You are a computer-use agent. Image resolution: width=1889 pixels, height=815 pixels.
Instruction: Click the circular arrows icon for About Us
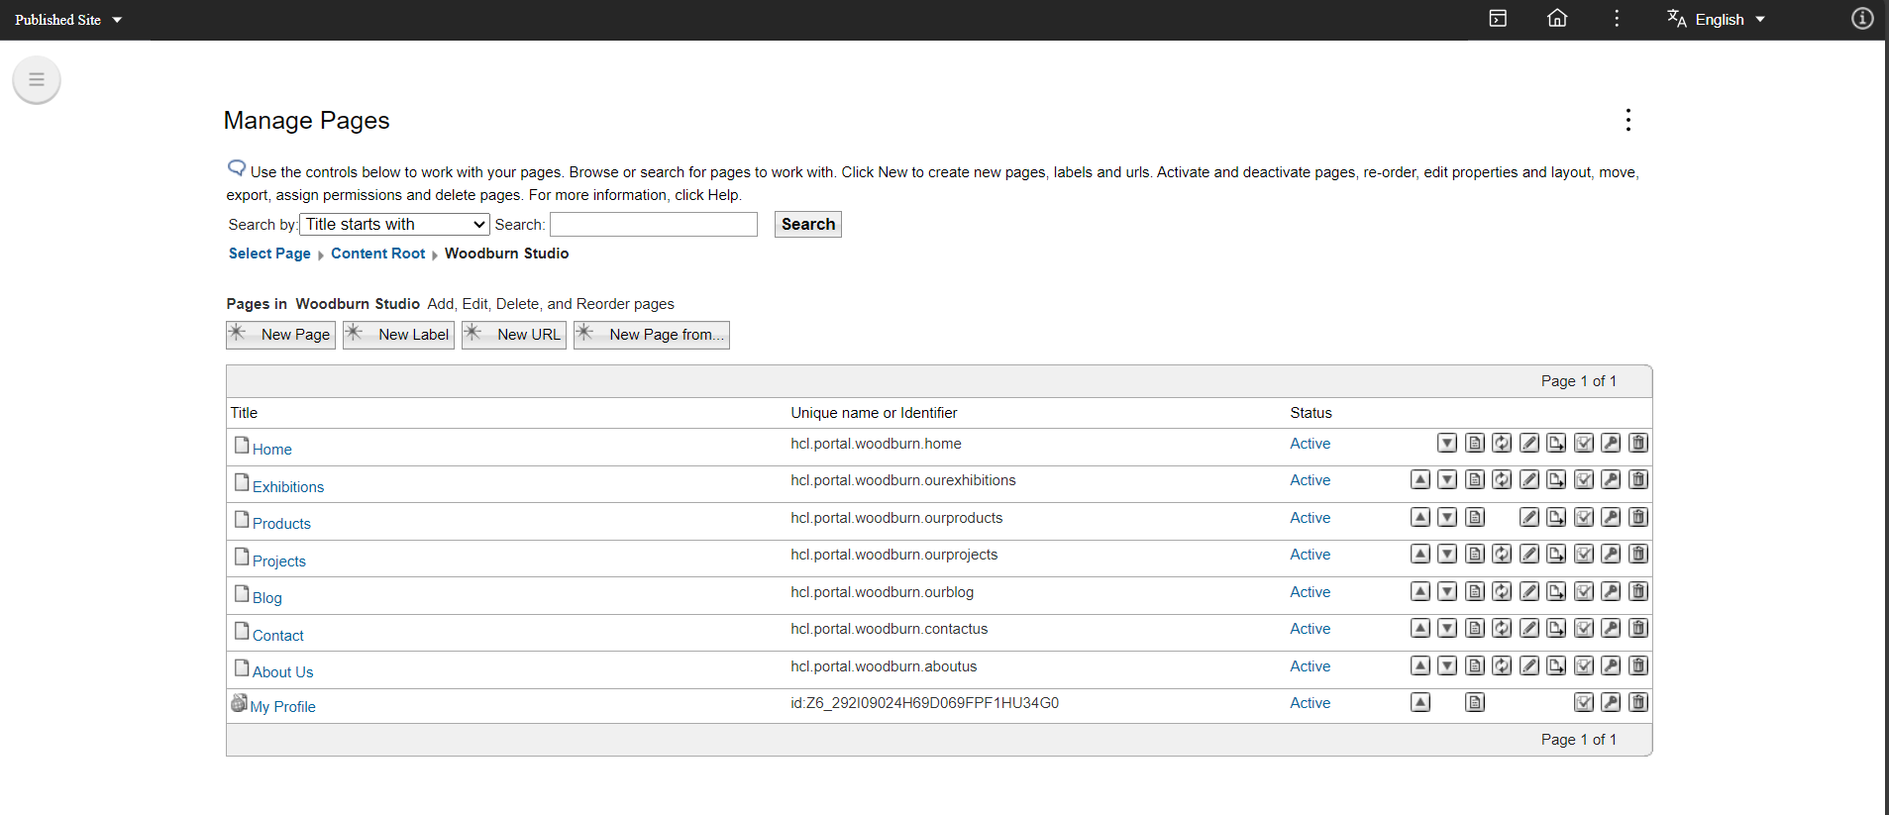(1502, 666)
